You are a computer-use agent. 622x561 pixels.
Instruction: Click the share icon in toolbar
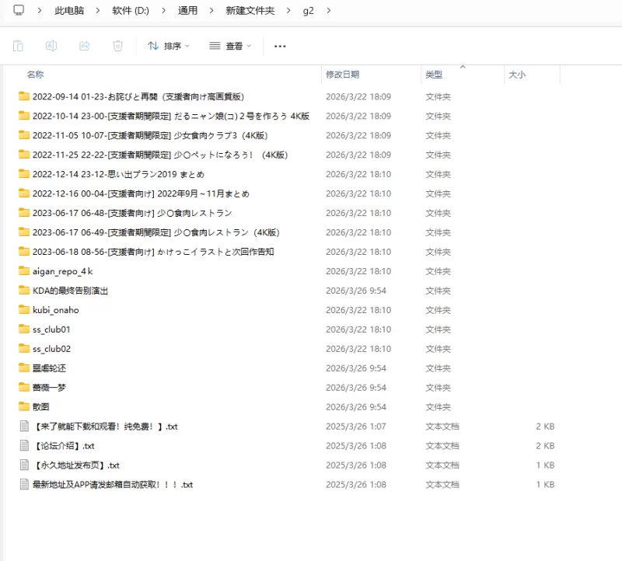point(85,46)
